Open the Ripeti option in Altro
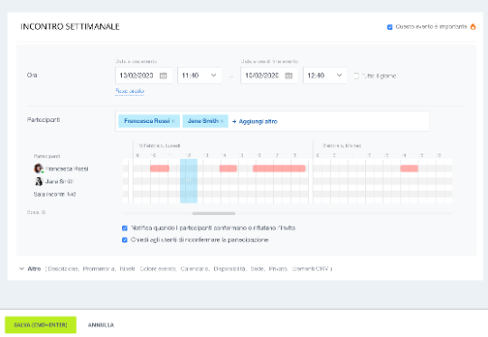The width and height of the screenshot is (488, 337). pos(127,269)
